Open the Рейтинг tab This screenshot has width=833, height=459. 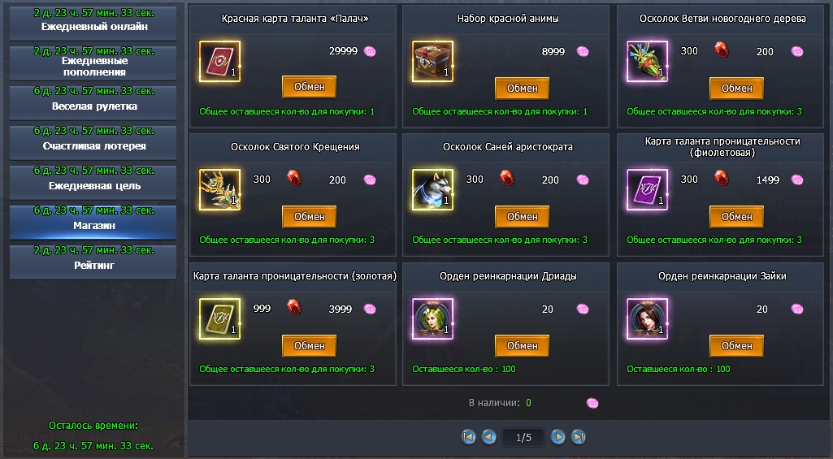click(x=93, y=262)
